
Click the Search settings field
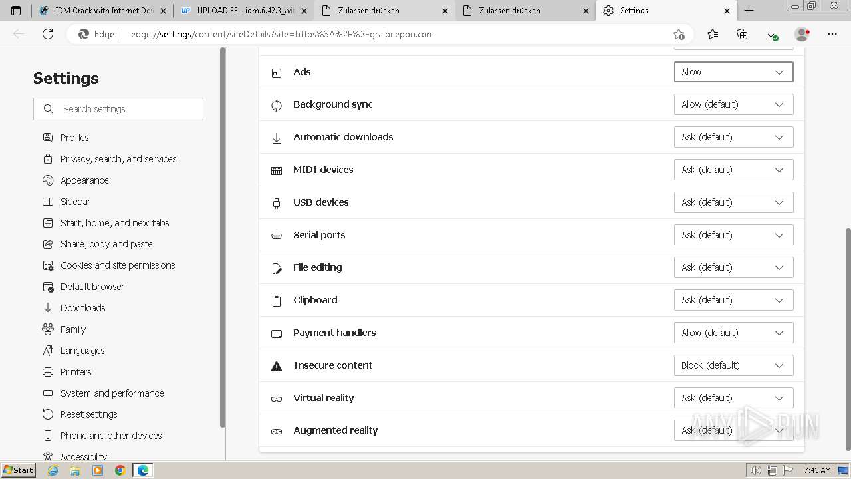[x=118, y=109]
